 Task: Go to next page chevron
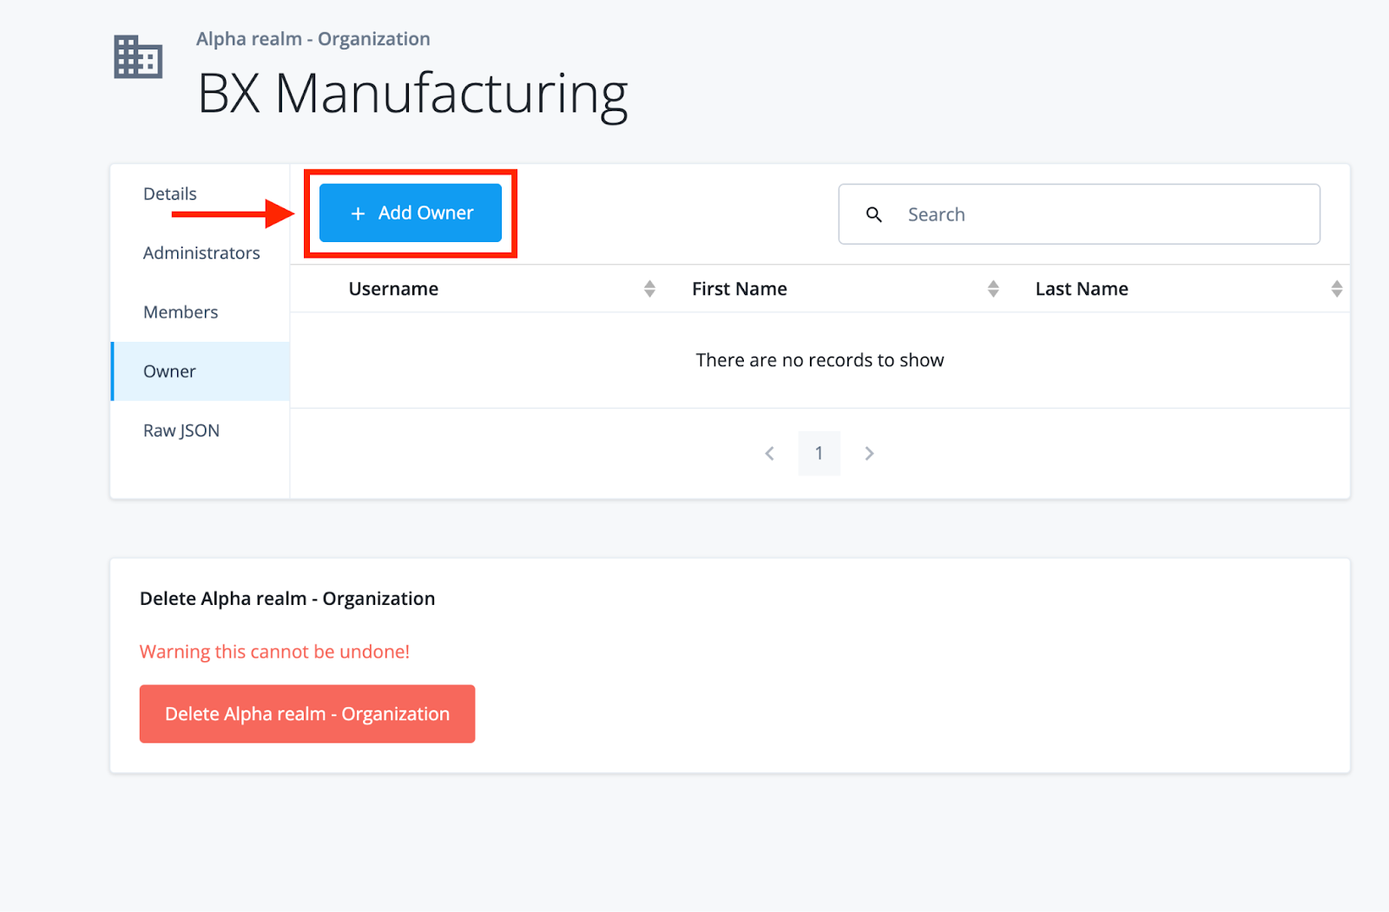869,453
